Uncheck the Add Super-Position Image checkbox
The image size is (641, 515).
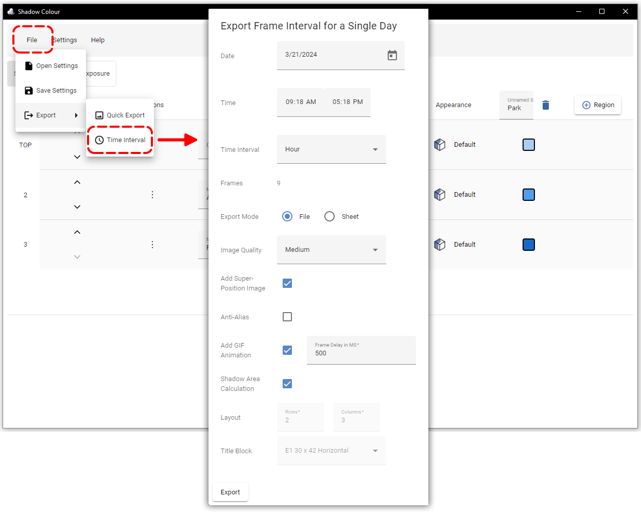(287, 283)
